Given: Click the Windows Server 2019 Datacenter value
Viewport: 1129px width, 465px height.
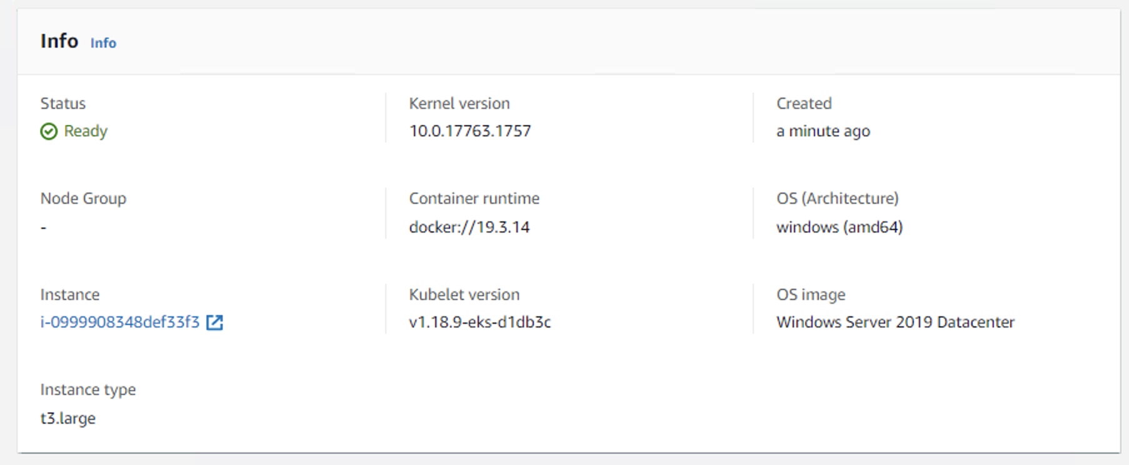Looking at the screenshot, I should (895, 322).
